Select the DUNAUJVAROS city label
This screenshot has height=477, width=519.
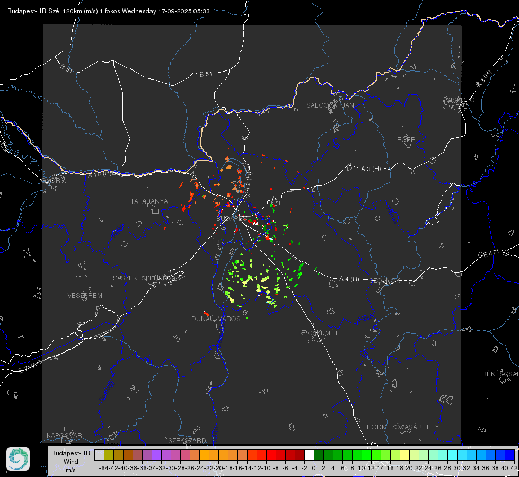[216, 319]
